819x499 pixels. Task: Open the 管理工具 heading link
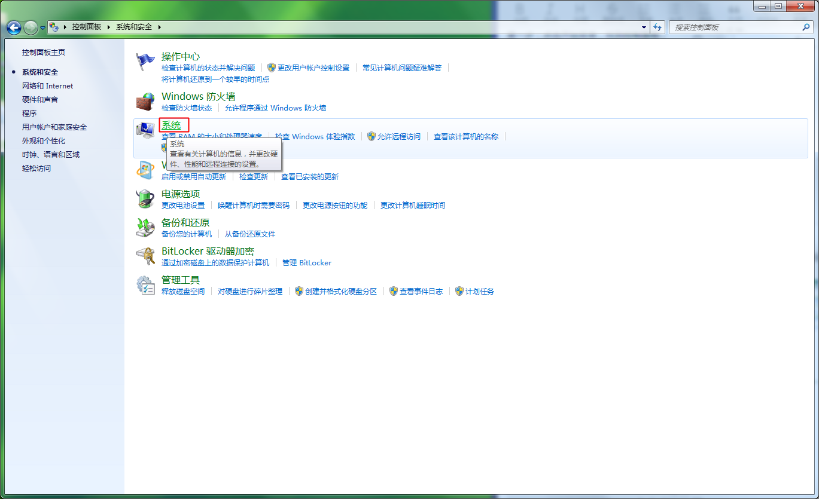181,280
